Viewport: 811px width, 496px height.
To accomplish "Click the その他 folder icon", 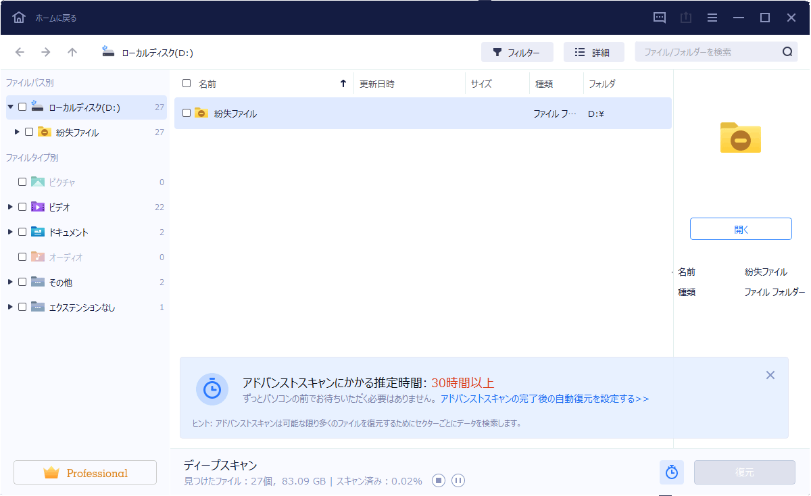I will [38, 282].
